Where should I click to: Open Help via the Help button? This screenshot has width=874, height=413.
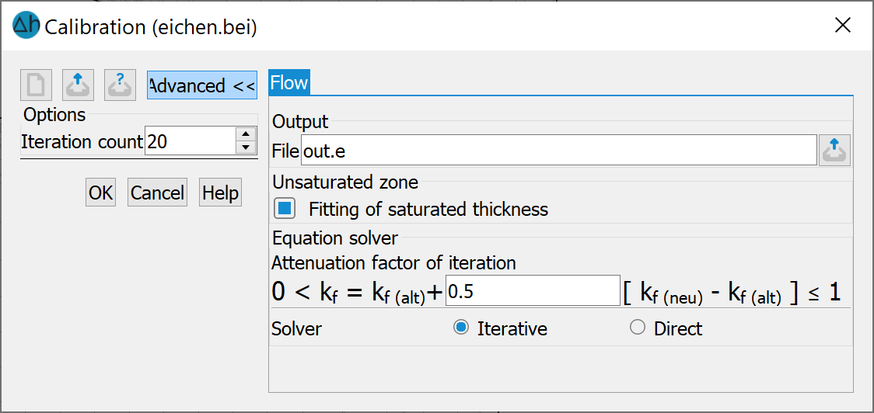coord(220,193)
